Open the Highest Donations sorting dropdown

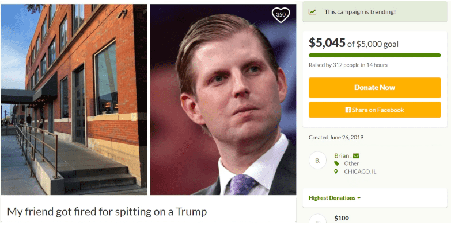point(335,198)
